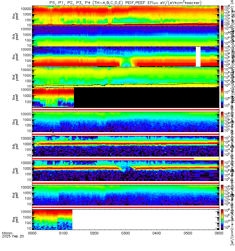Select the thb peif spectrogram panel

click(126, 146)
